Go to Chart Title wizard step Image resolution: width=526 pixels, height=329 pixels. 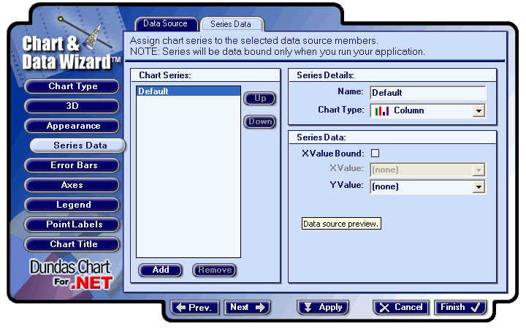[72, 244]
